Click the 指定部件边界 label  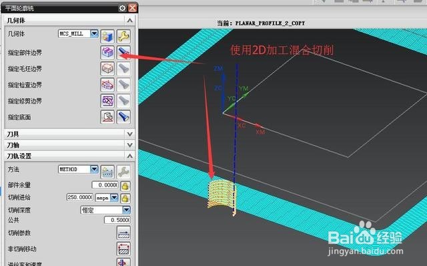pos(25,53)
